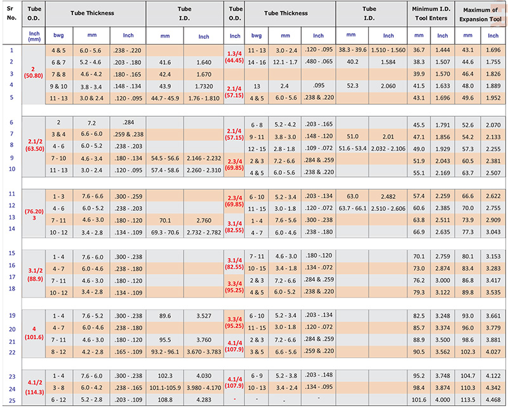Select the 'Minimum I.D. Tool Enters' header

tap(431, 13)
